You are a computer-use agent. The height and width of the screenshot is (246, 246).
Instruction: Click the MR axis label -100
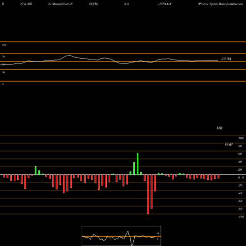pyautogui.click(x=241, y=217)
